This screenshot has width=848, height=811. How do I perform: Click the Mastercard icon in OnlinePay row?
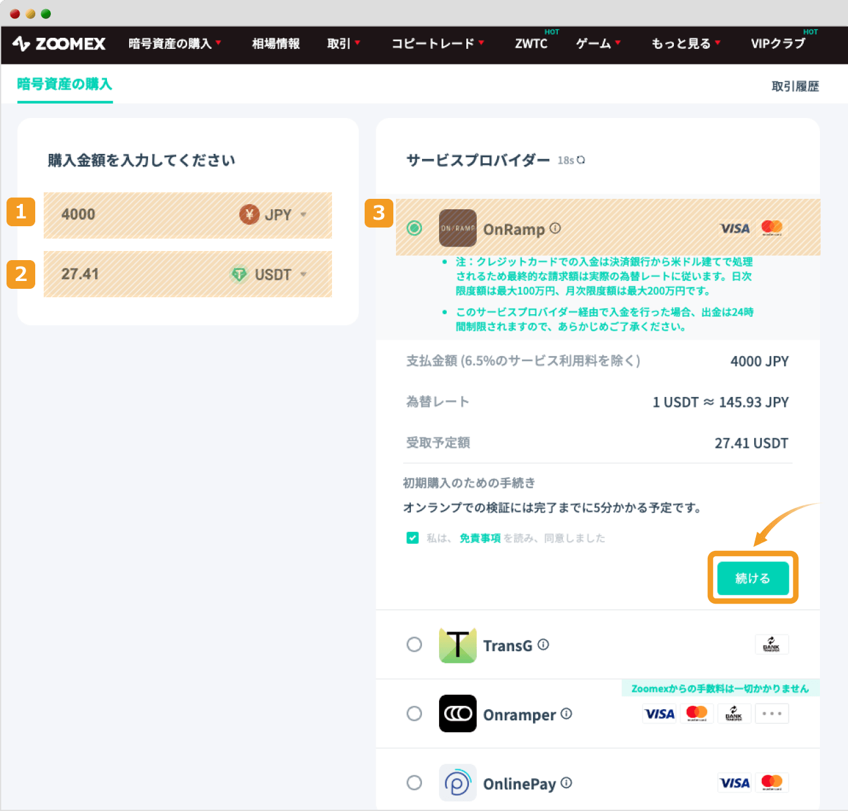(772, 782)
